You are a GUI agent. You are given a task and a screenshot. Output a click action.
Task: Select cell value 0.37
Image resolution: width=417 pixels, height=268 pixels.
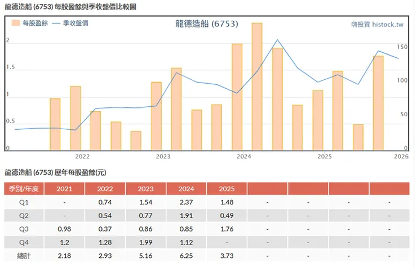coord(105,229)
